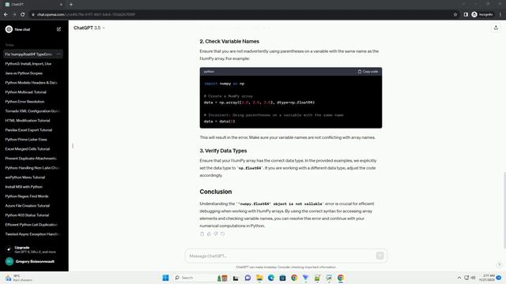Show hidden system tray icons
The image size is (506, 284).
pos(459,278)
